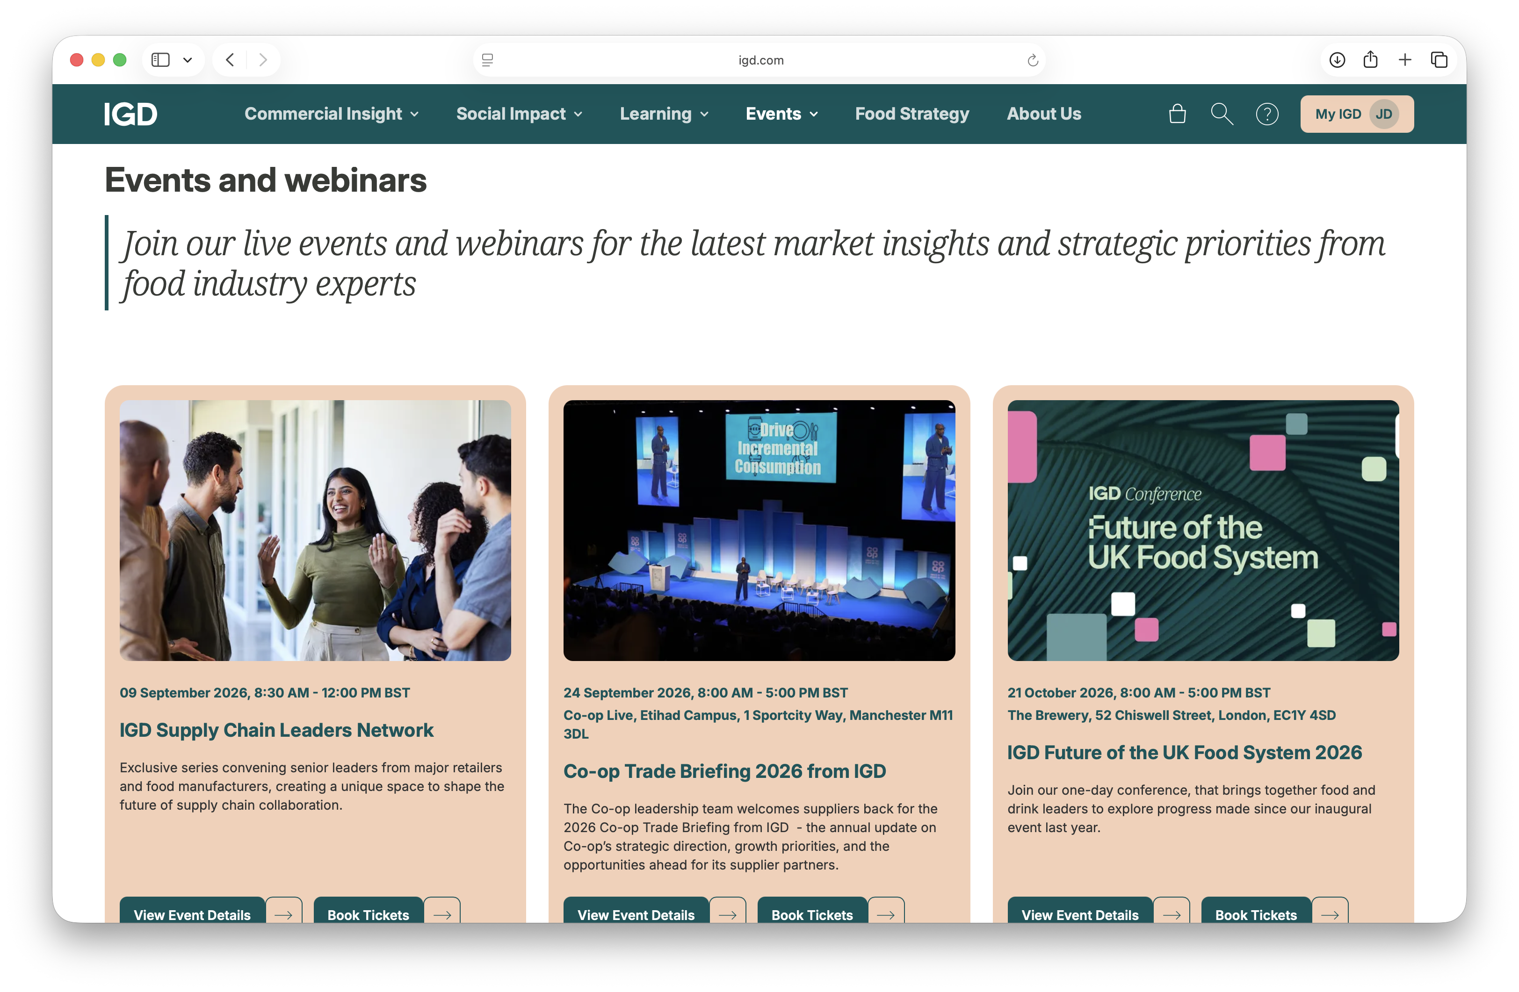Click the IGD logo in the header

[x=130, y=114]
